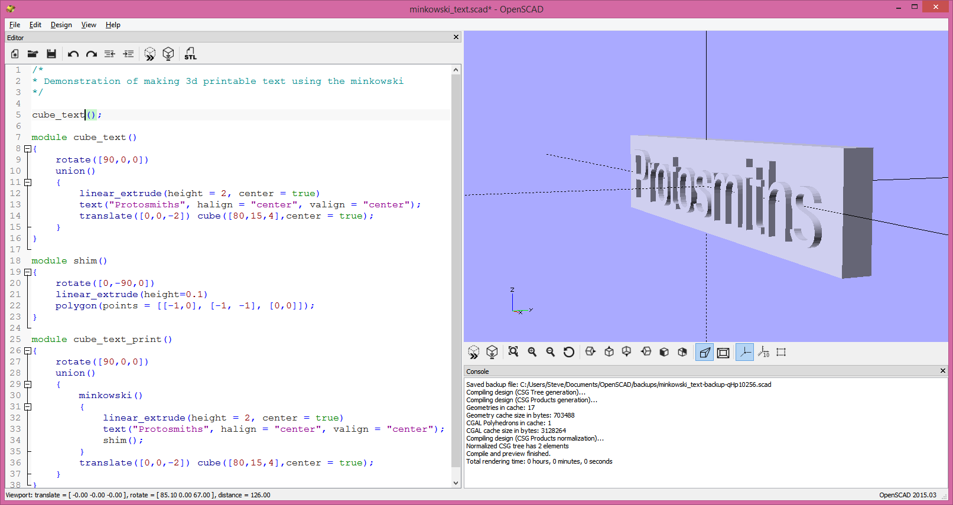The image size is (953, 505).
Task: Collapse the union block fold at line 29
Action: click(27, 385)
